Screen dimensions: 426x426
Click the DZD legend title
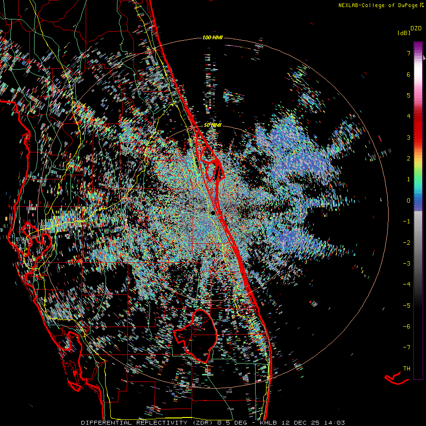[x=416, y=28]
